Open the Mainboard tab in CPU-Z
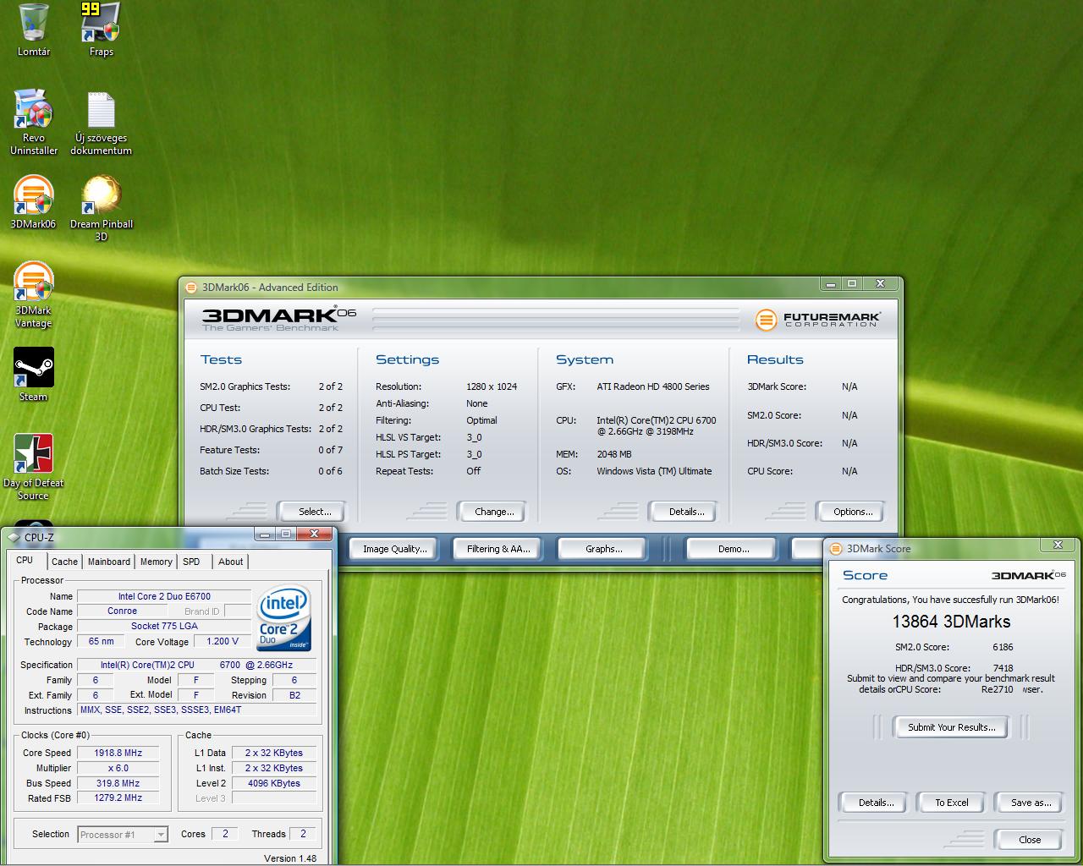 coord(109,562)
